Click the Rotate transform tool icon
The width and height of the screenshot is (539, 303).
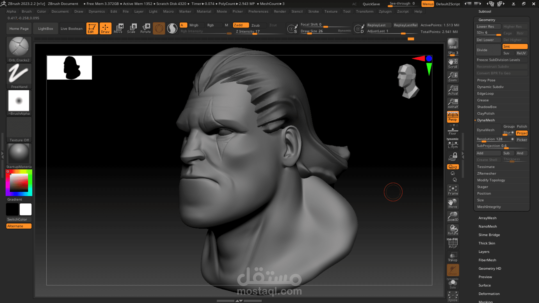145,28
